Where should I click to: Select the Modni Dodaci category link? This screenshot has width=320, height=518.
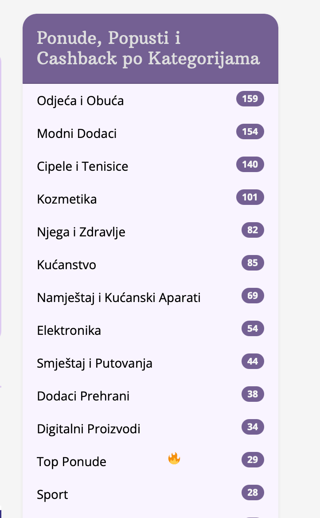(77, 133)
